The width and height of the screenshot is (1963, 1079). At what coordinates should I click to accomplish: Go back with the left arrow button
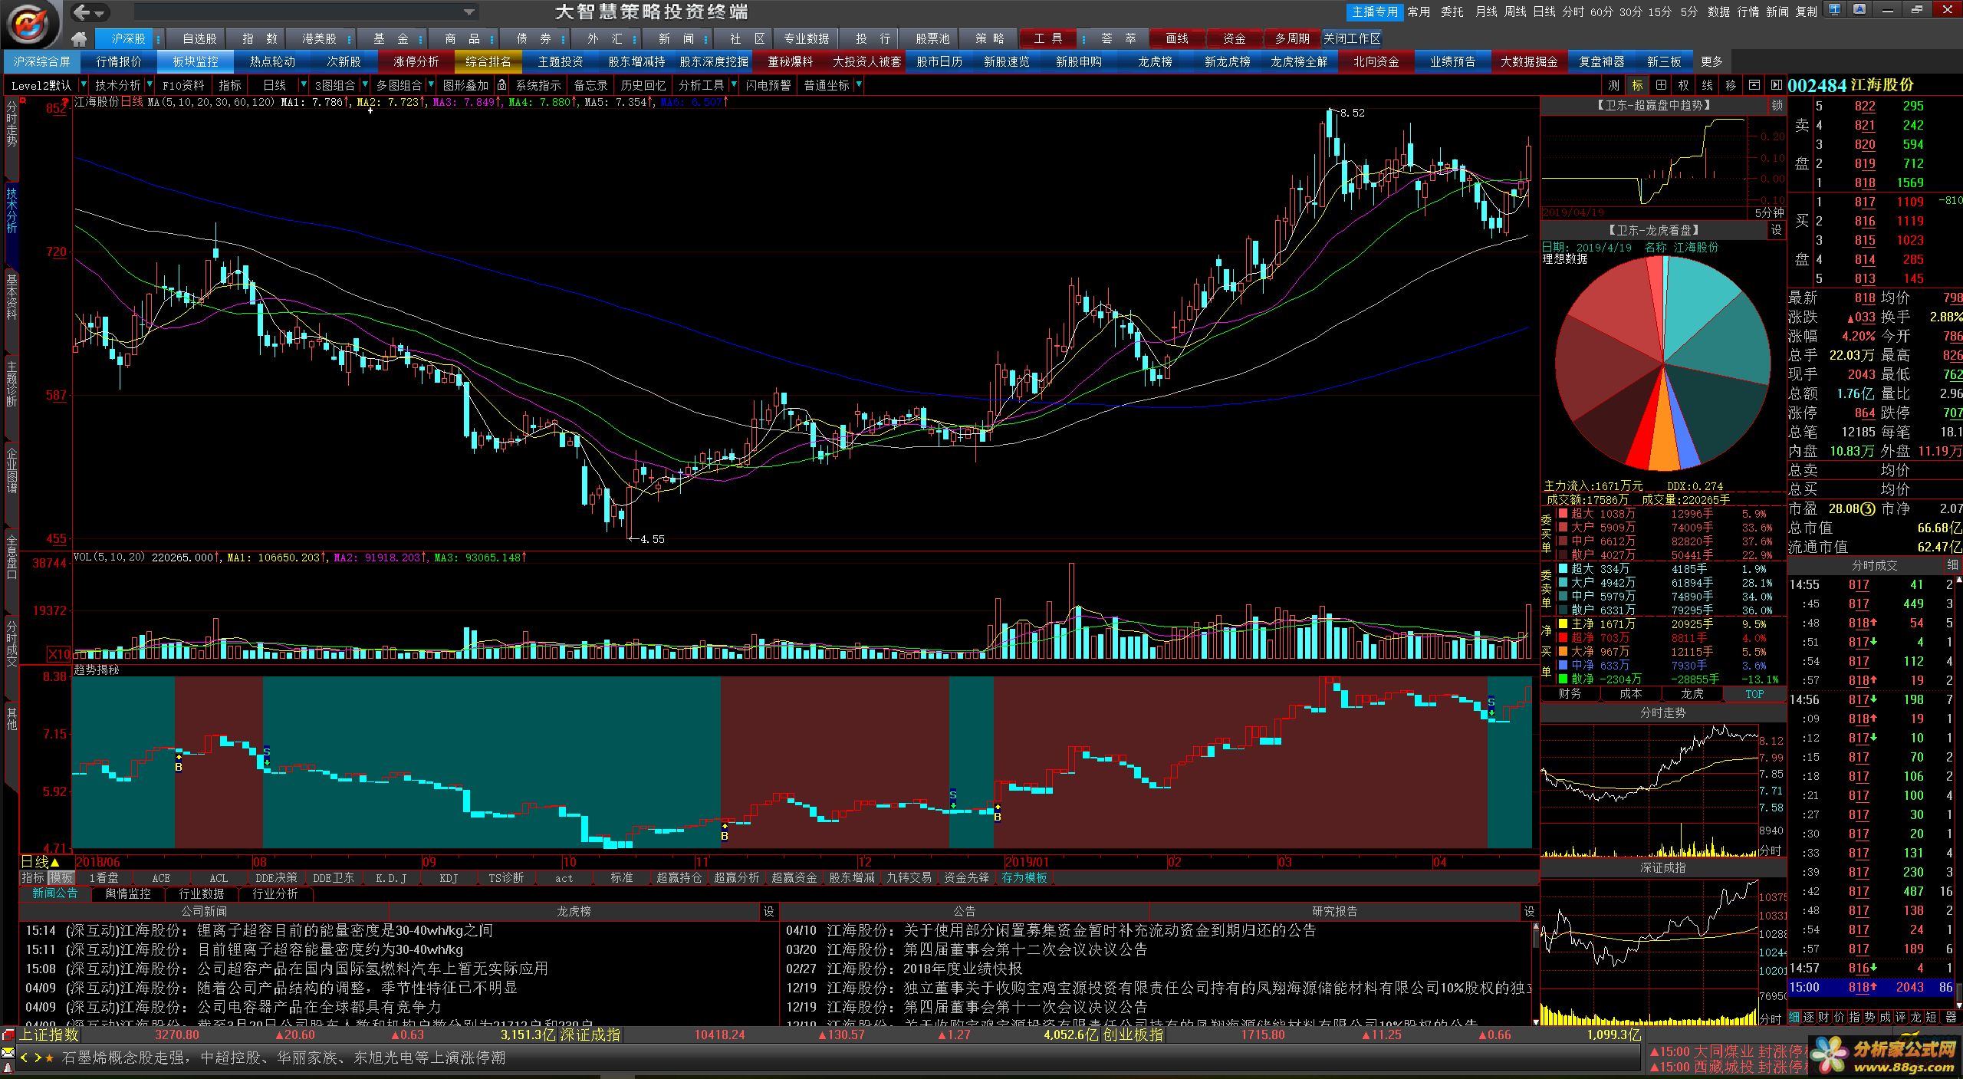point(82,12)
